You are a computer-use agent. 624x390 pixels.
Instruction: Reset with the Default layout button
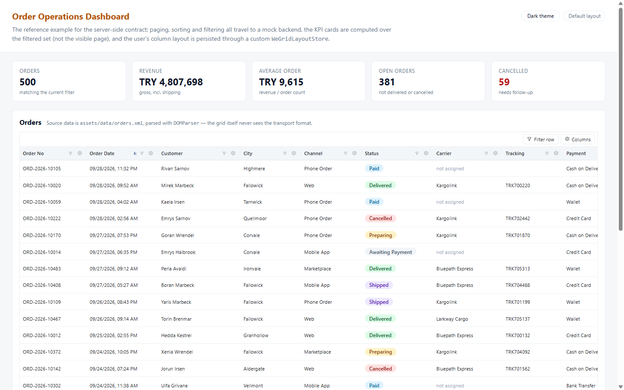click(584, 16)
